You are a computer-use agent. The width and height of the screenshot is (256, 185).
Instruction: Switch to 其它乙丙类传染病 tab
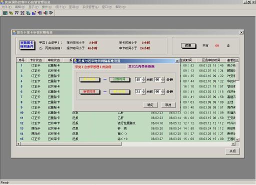click(141, 66)
